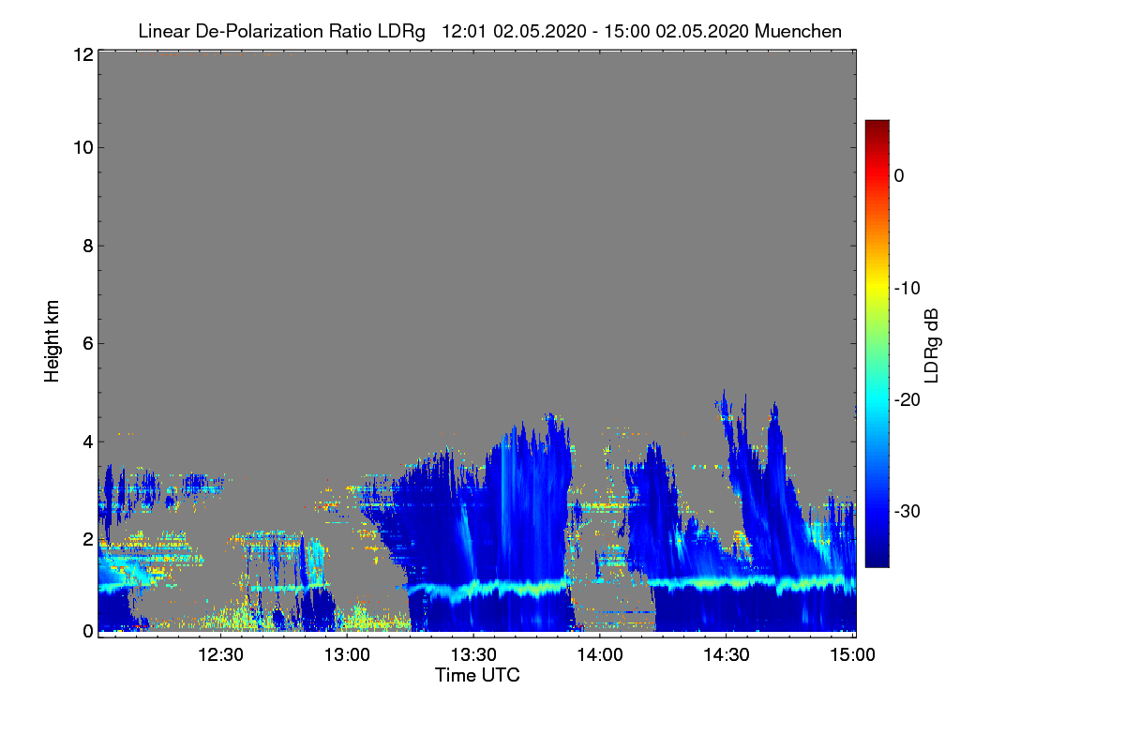Screen dimensions: 1125x750
Task: Click the colorbar value -30
Action: 907,511
